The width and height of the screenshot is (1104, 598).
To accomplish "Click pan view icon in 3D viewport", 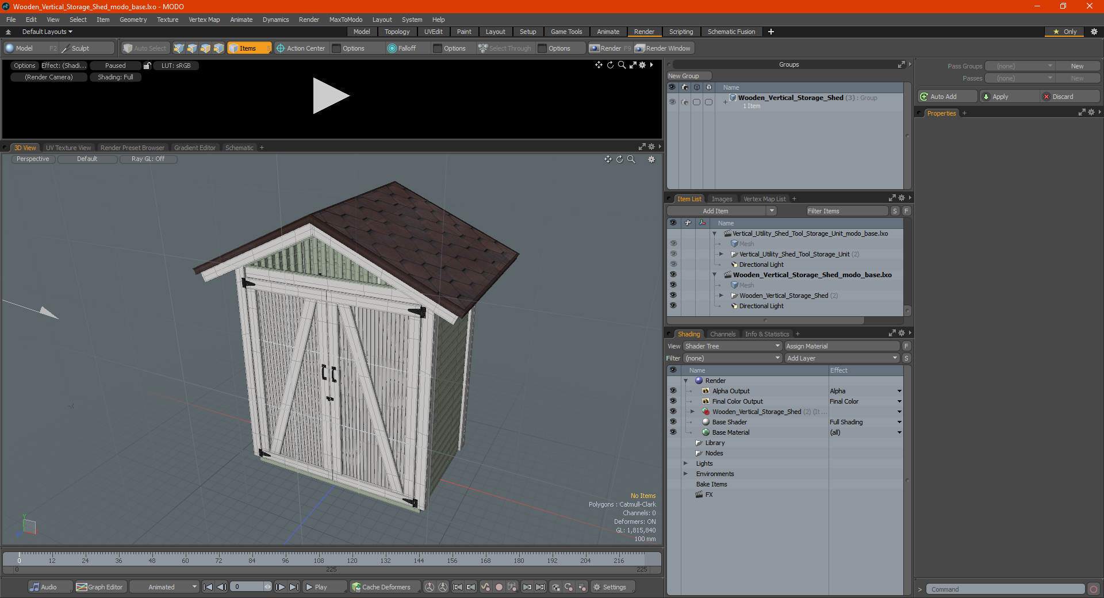I will pos(608,159).
